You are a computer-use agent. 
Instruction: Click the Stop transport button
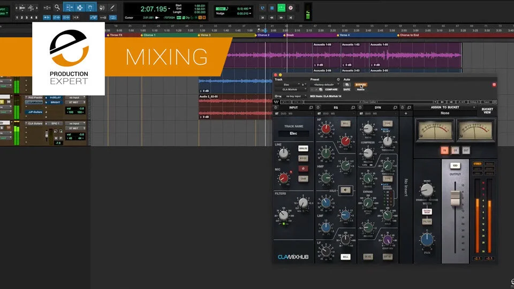272,8
